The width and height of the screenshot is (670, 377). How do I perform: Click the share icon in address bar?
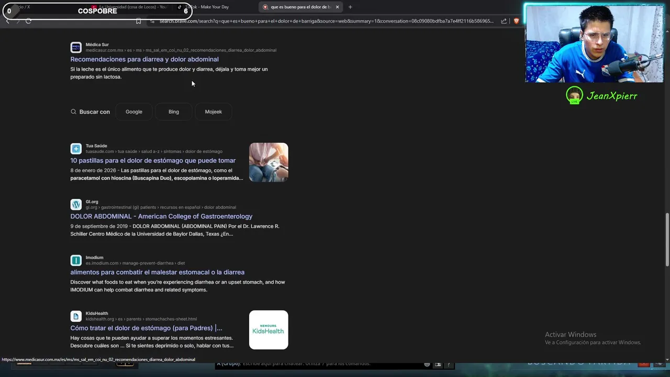504,21
